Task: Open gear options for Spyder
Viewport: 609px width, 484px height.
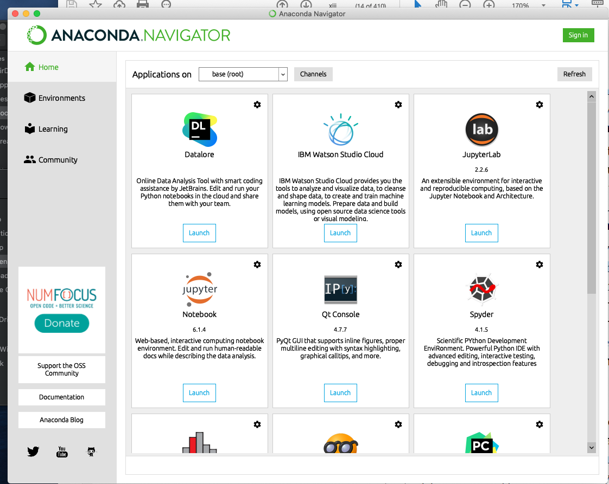Action: 540,264
